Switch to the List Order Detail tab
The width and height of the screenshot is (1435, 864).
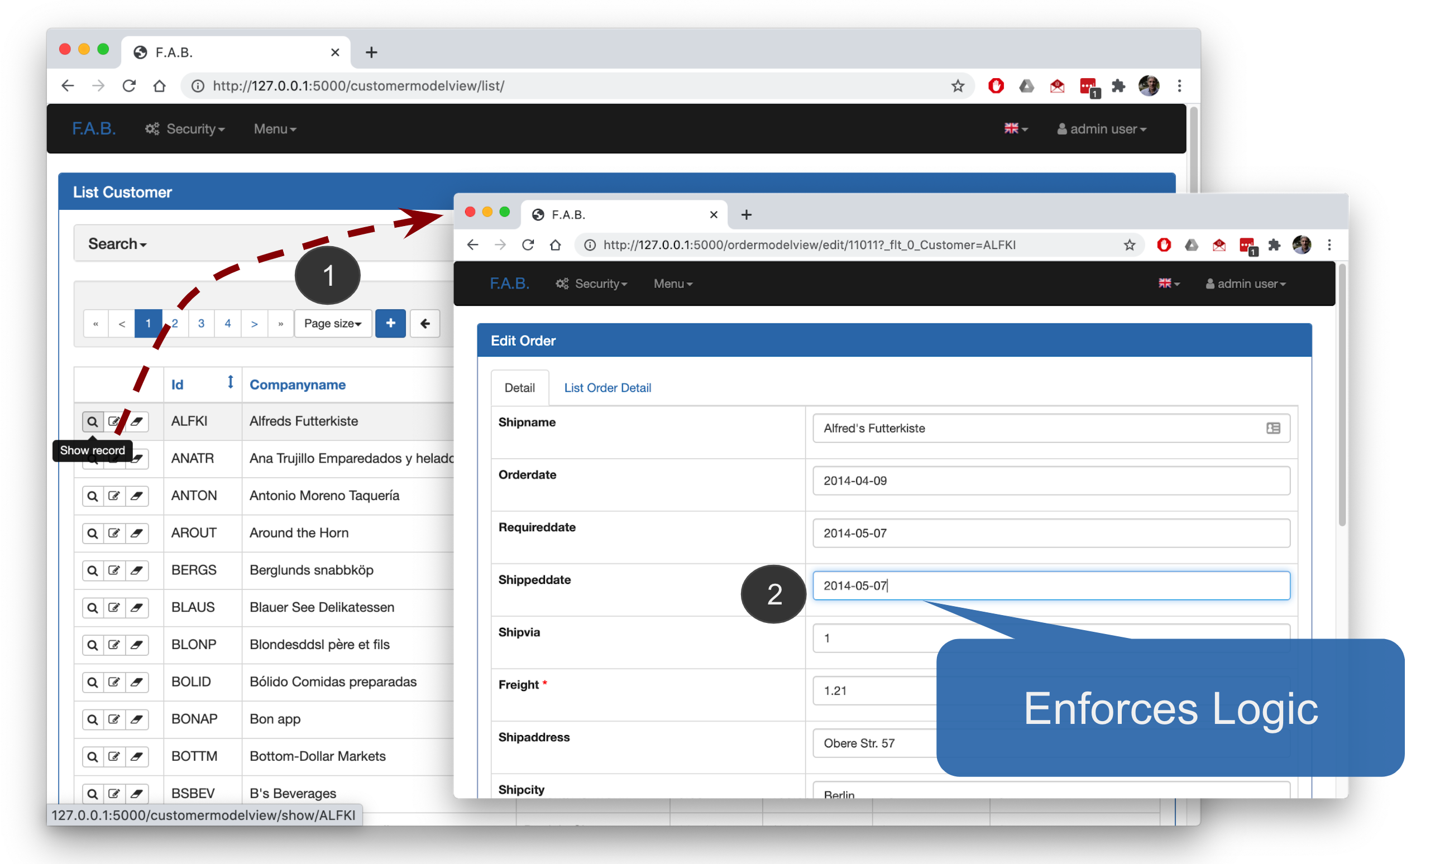point(608,388)
